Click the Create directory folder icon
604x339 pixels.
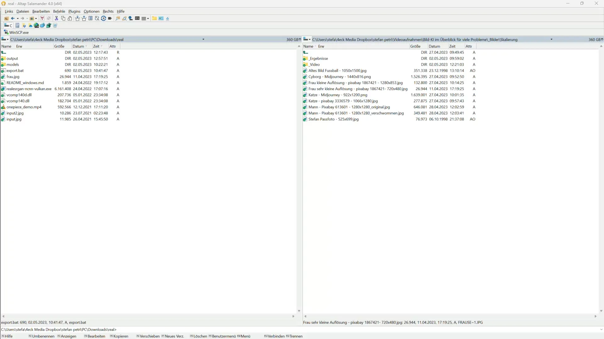[x=154, y=19]
